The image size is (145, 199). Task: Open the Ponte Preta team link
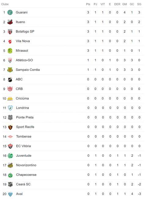click(25, 117)
